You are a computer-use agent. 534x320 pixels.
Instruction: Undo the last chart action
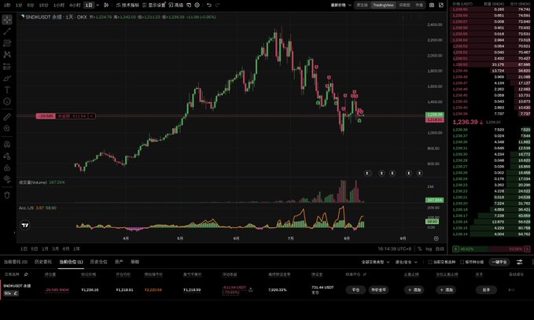pyautogui.click(x=209, y=5)
